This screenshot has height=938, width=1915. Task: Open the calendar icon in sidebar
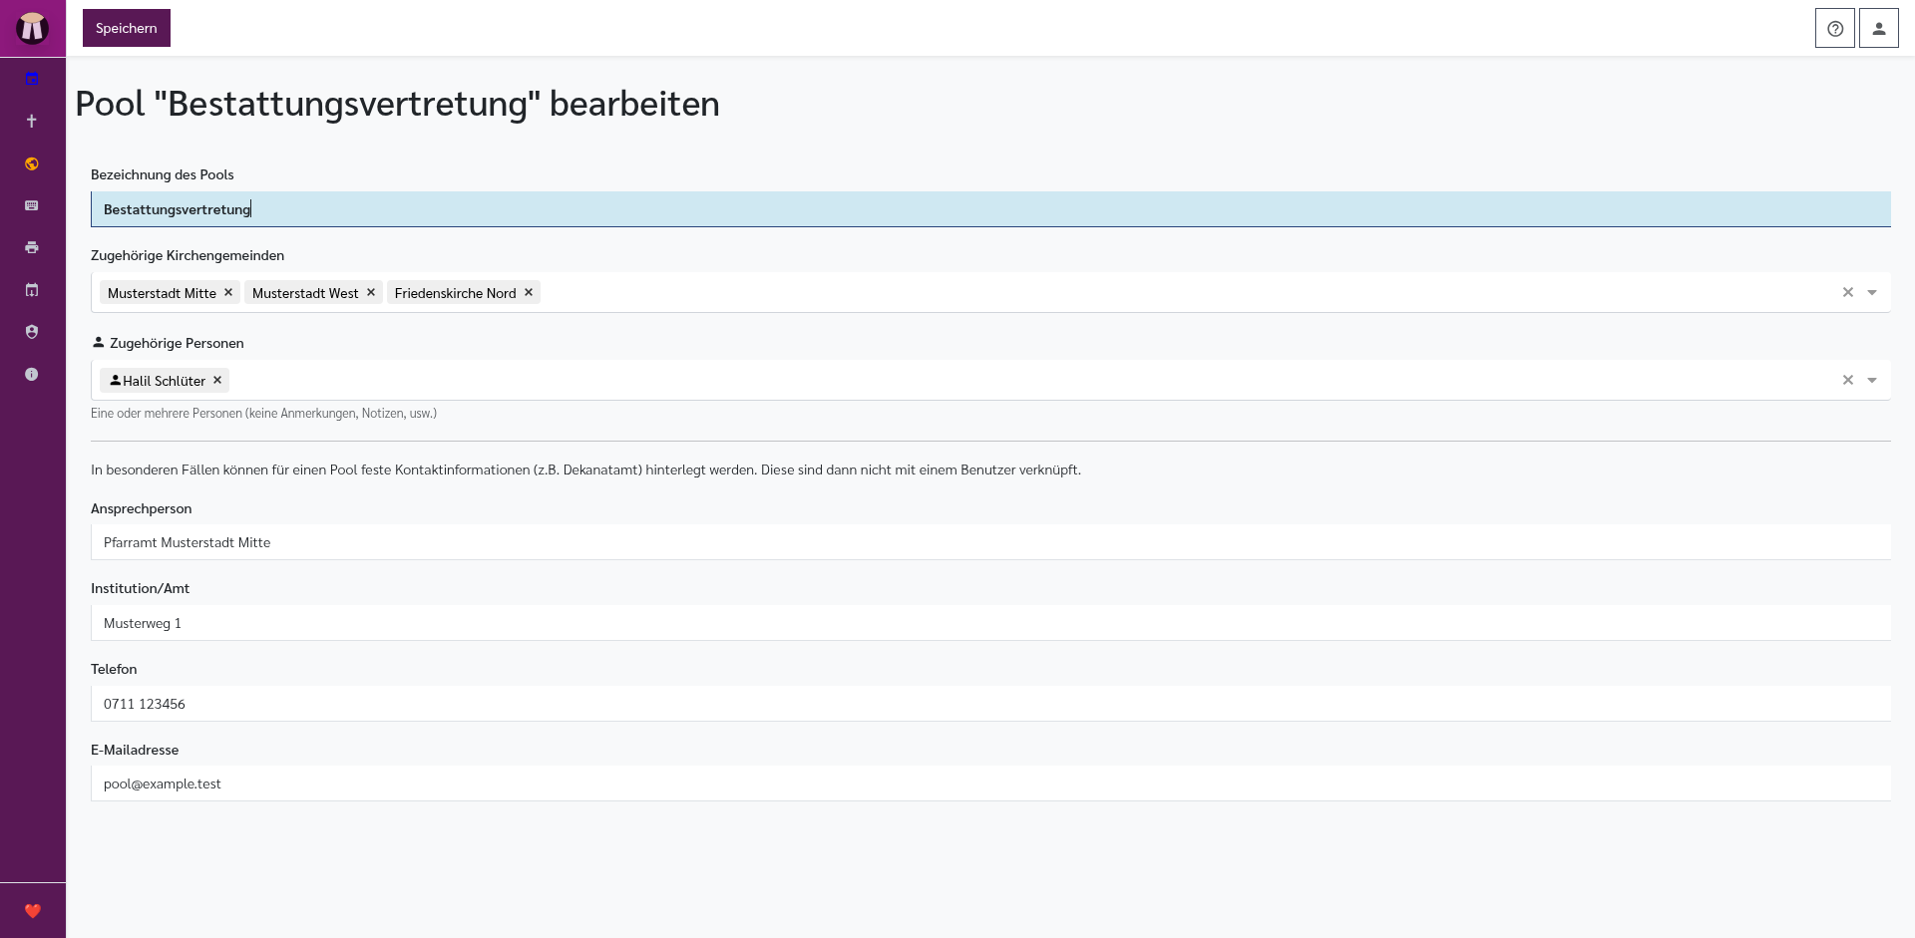32,79
